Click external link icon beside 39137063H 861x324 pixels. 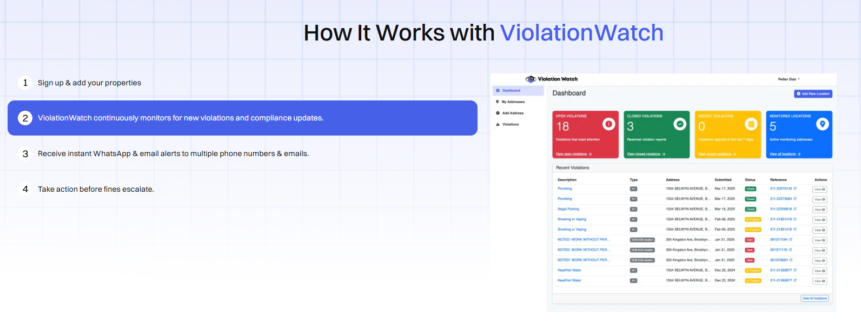pos(791,260)
